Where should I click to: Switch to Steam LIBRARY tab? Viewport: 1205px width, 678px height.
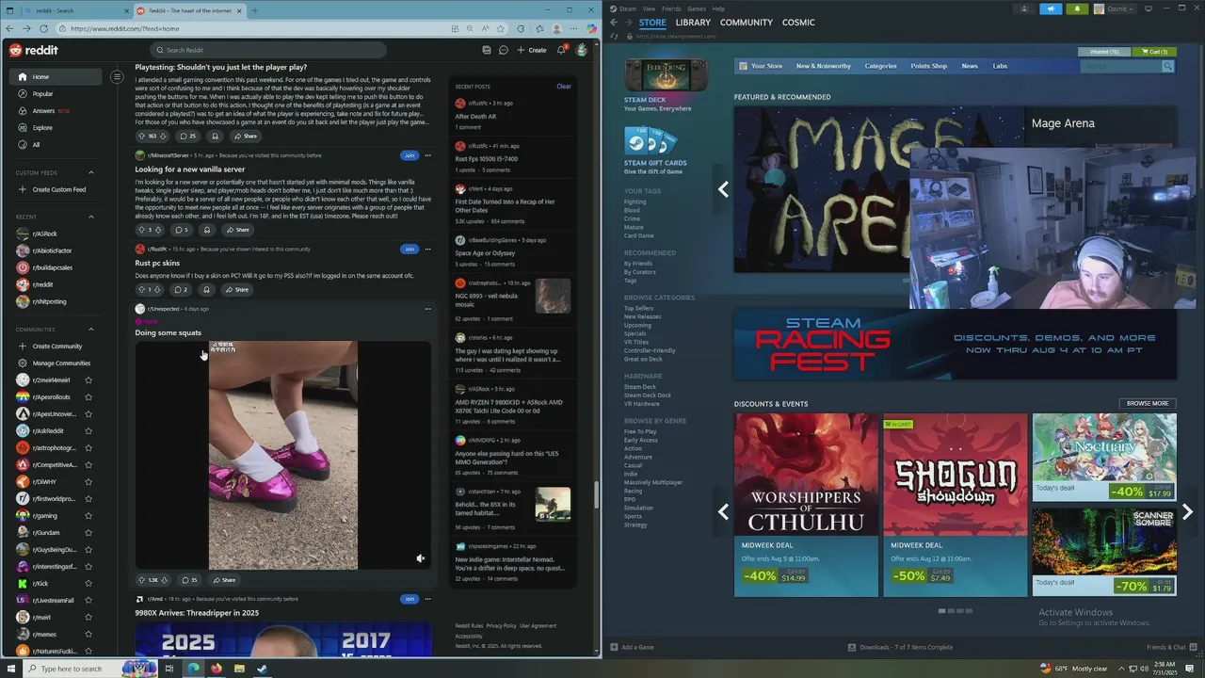click(693, 23)
